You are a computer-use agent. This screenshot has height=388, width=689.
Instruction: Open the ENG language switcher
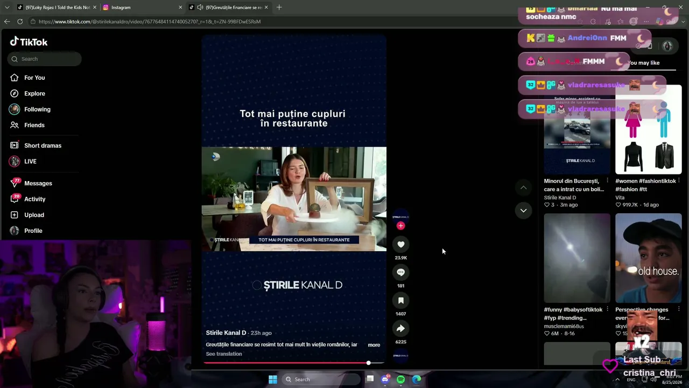(x=631, y=379)
